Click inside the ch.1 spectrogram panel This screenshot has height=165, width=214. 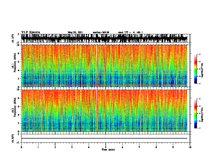(104, 66)
